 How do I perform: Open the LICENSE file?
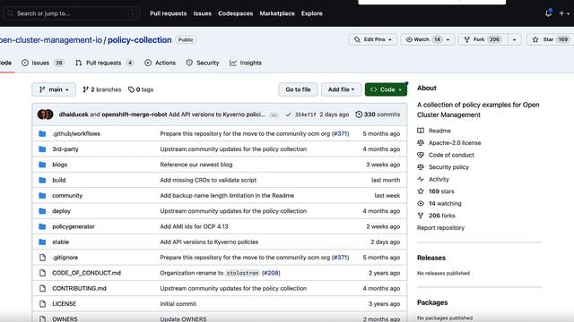tap(64, 304)
